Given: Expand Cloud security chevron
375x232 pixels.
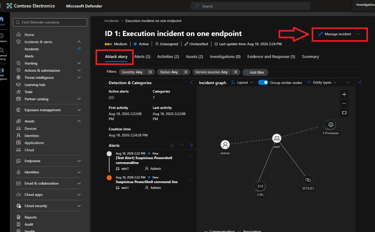Looking at the screenshot, I should pos(79,206).
